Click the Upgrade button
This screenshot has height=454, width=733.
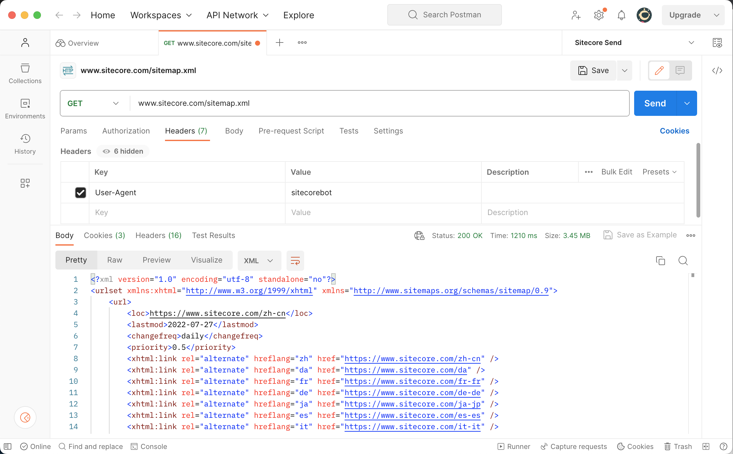(685, 15)
